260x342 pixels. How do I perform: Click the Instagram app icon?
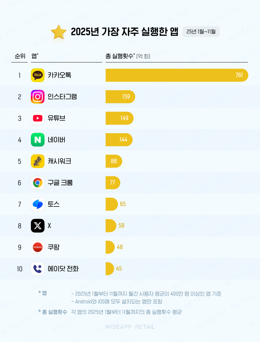click(38, 97)
